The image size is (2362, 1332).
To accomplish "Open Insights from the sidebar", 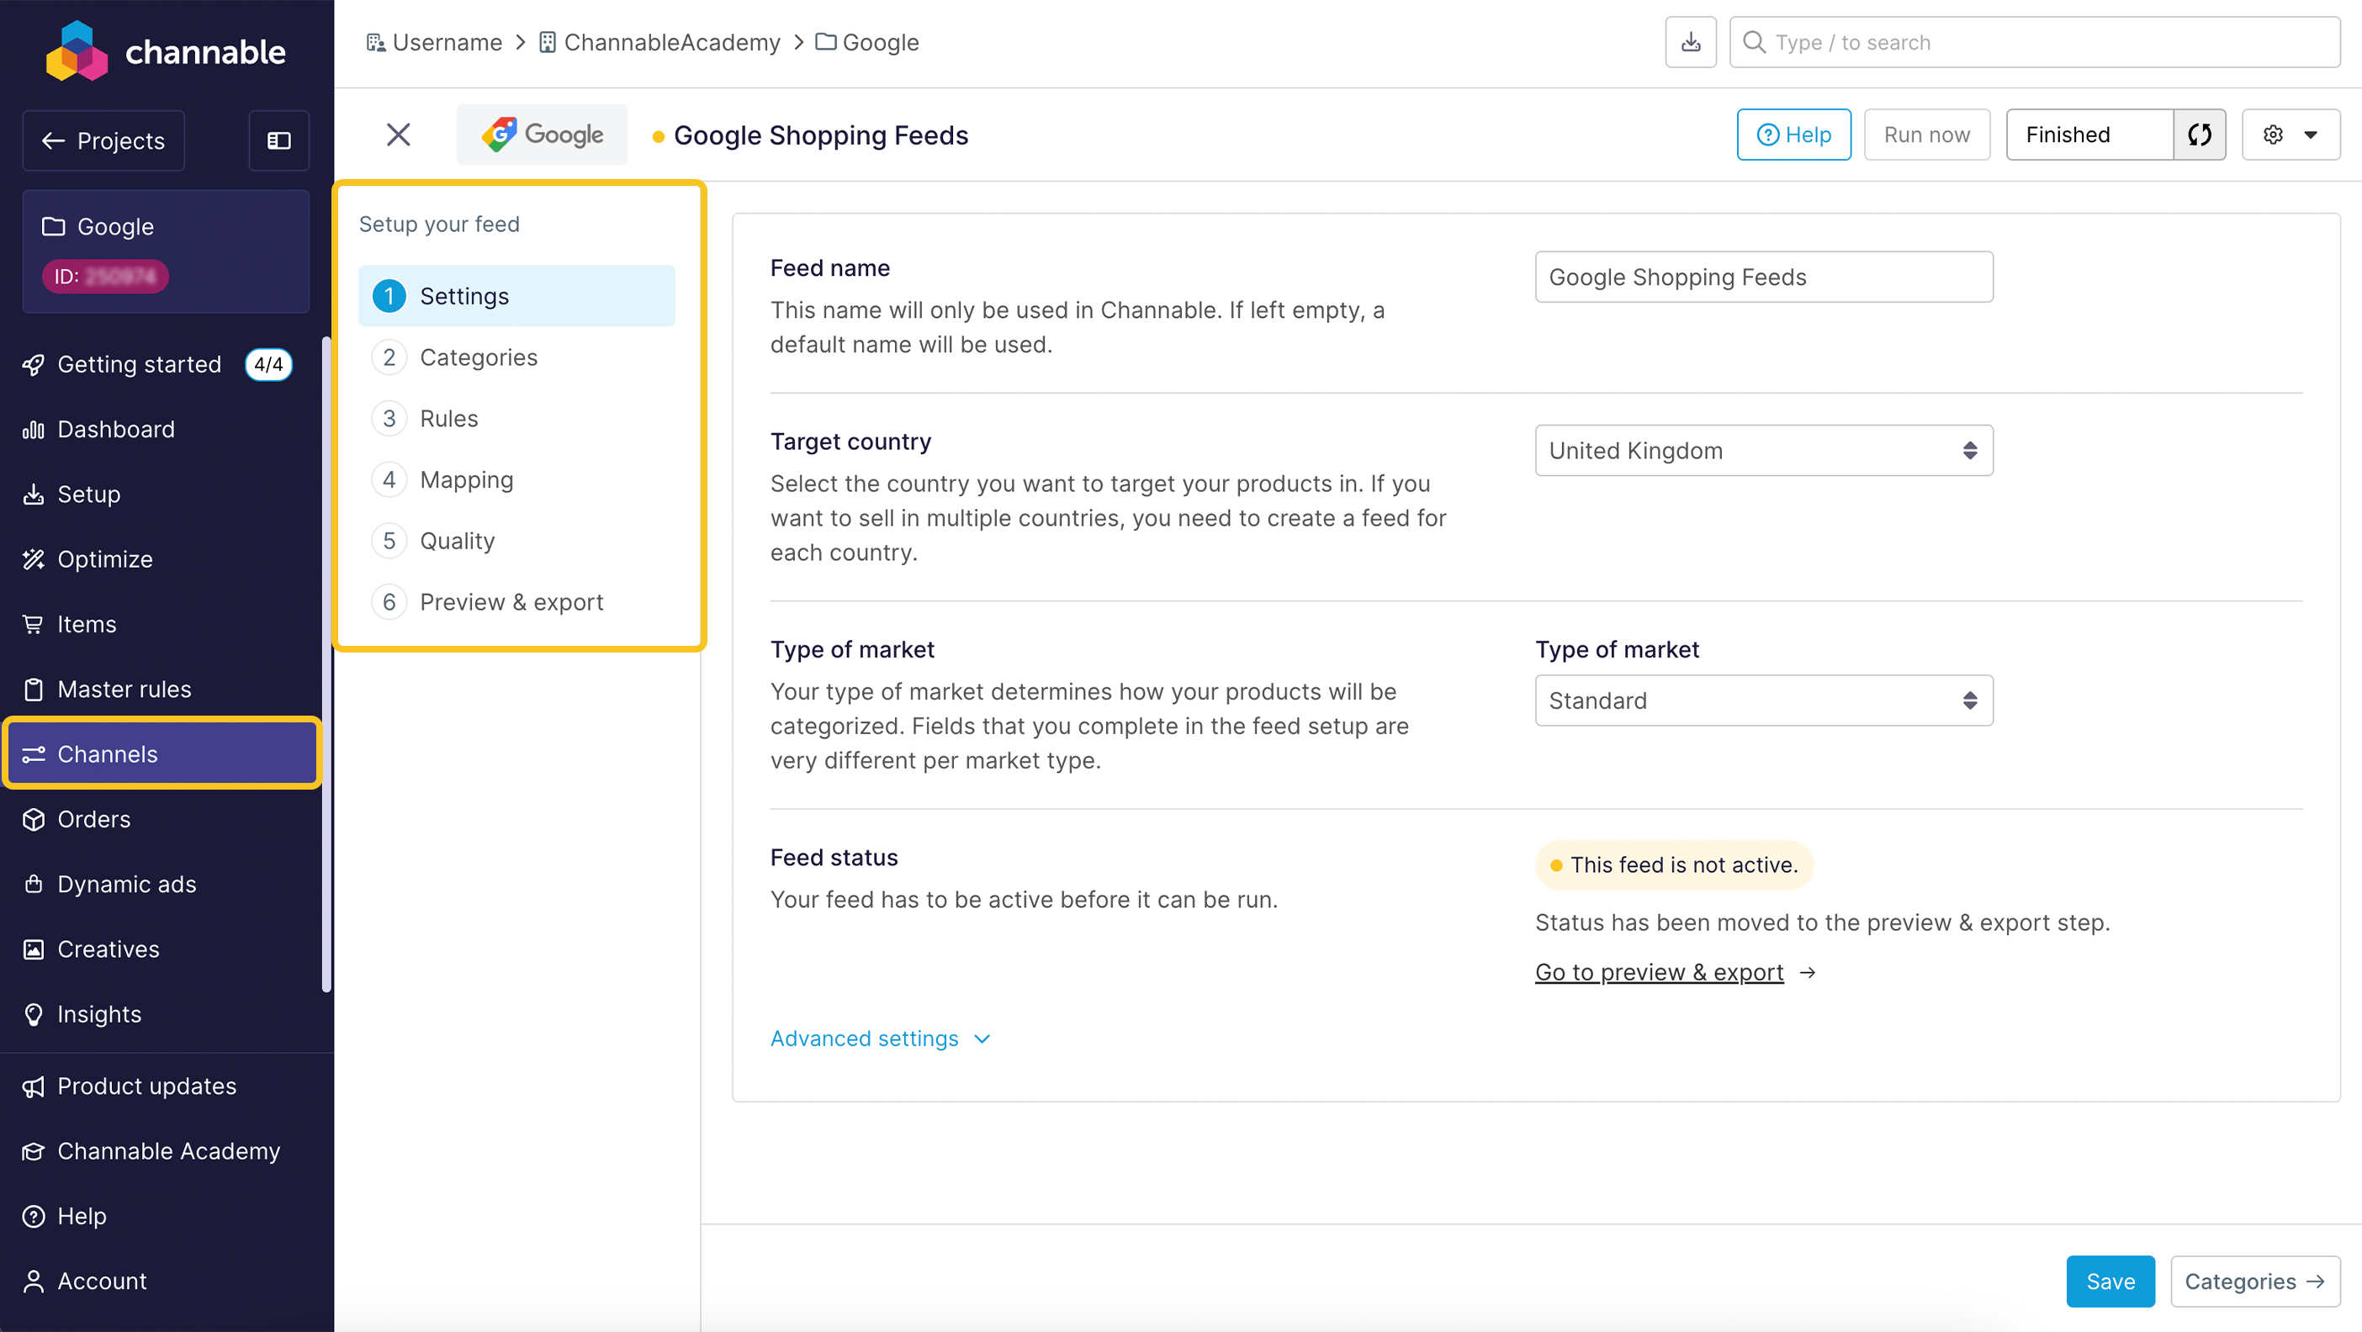I will click(99, 1014).
